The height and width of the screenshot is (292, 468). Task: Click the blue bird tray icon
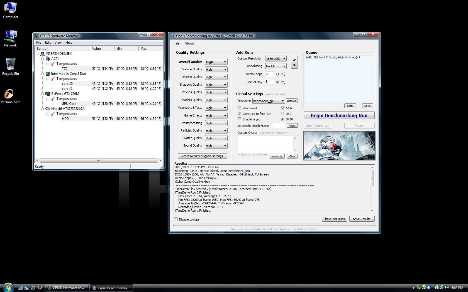point(429,288)
